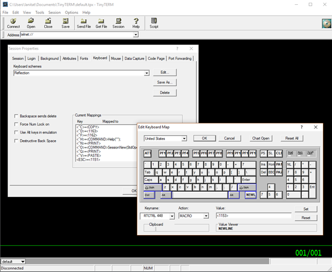Open United States keyboard layout dropdown
The height and width of the screenshot is (272, 332).
coord(184,138)
